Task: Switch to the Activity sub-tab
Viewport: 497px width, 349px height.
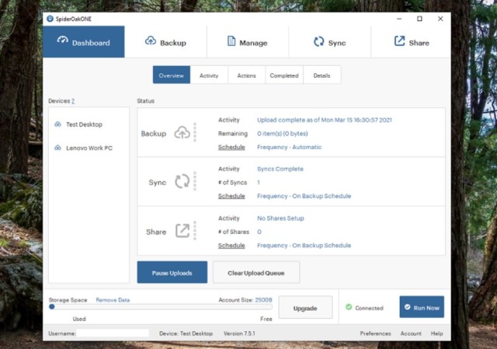Action: coord(209,75)
